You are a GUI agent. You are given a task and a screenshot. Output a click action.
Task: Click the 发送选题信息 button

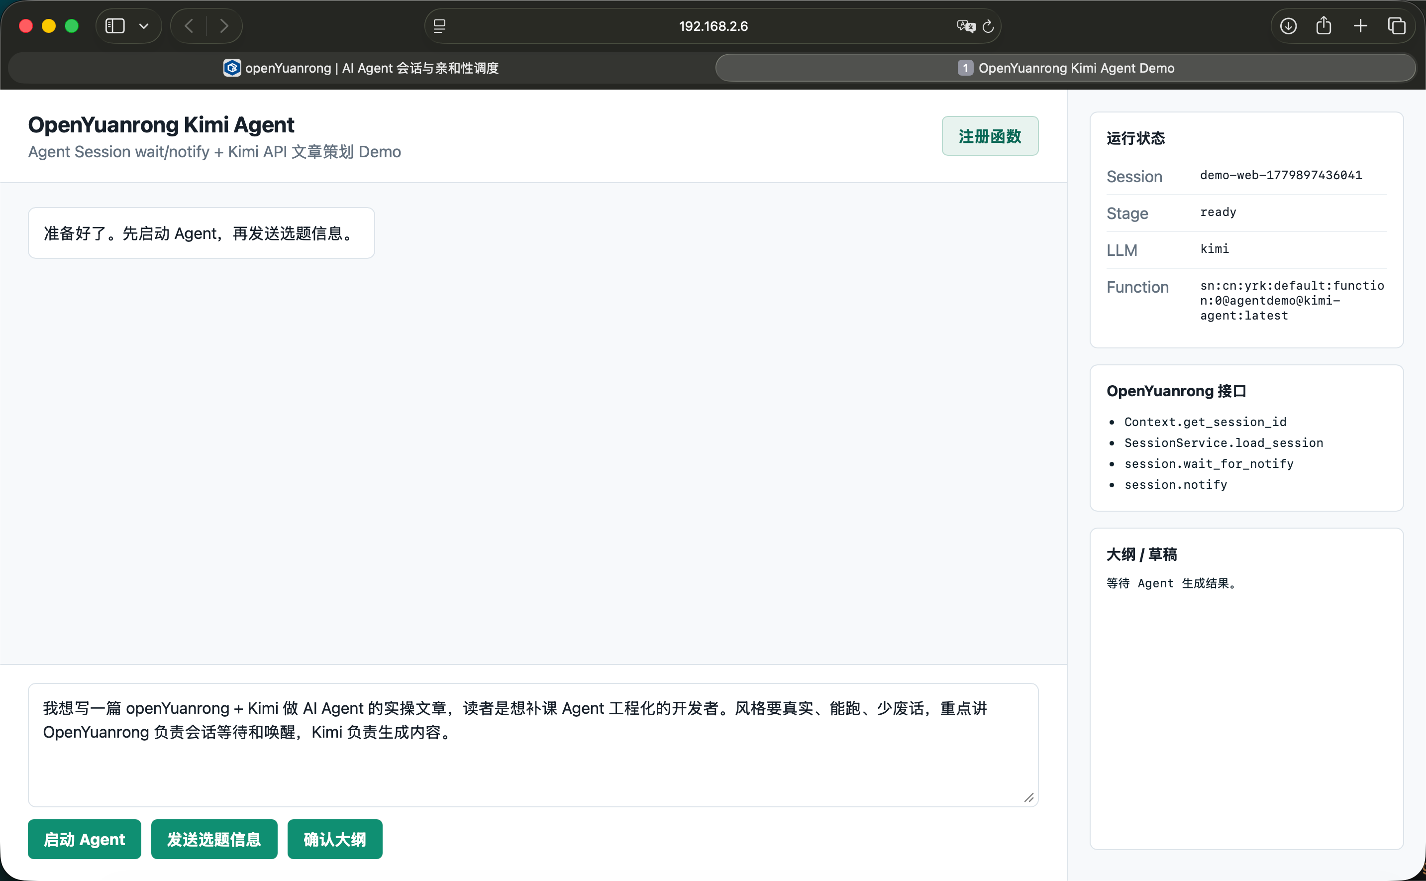(214, 839)
